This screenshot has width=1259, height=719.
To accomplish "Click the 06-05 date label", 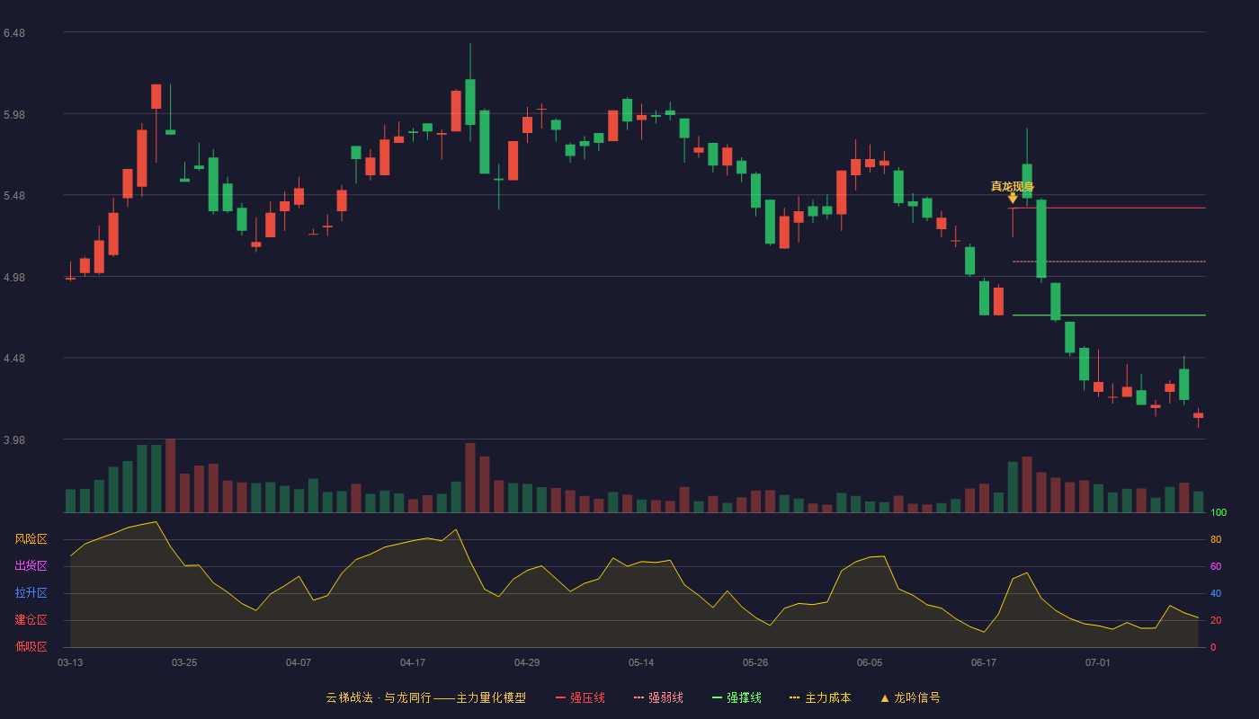I will tap(870, 662).
